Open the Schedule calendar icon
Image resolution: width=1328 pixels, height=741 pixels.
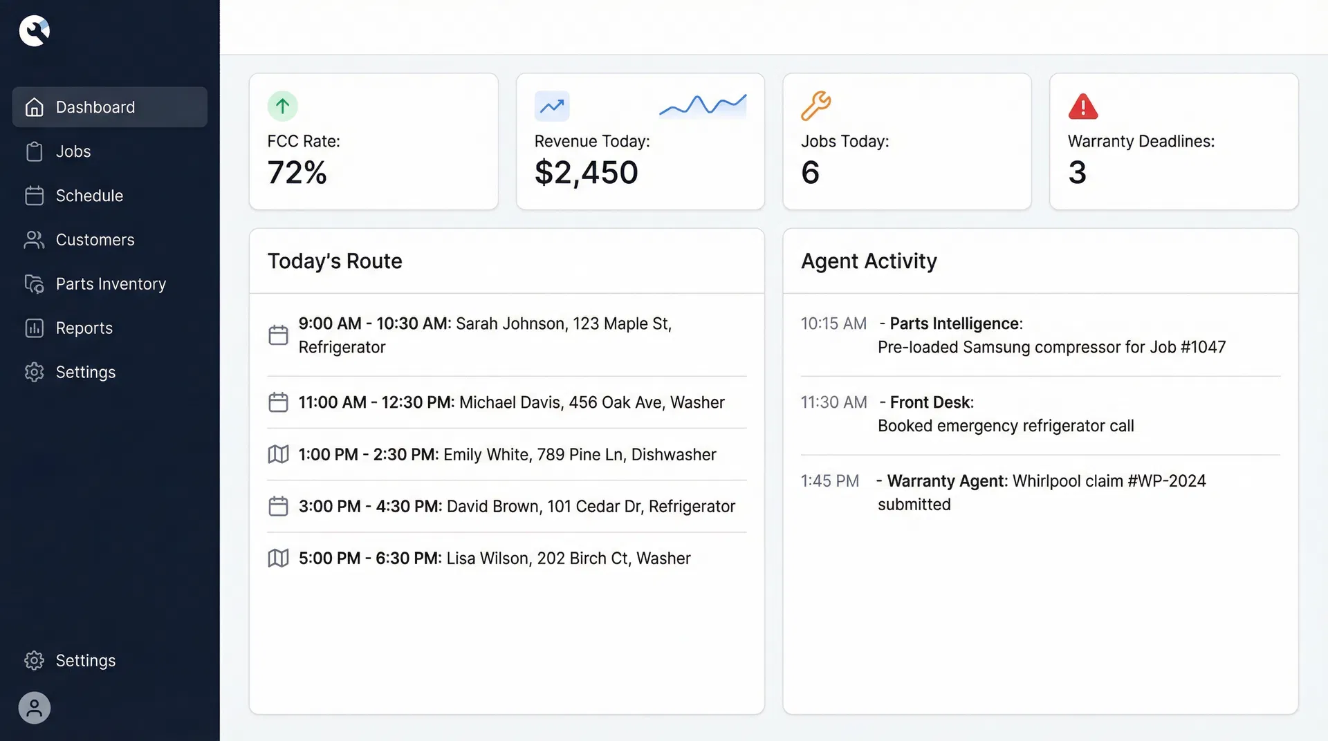(34, 196)
